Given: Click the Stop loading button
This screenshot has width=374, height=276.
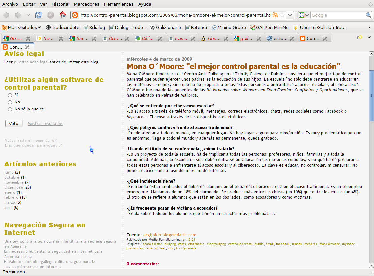Looking at the screenshot, I should [50, 15].
